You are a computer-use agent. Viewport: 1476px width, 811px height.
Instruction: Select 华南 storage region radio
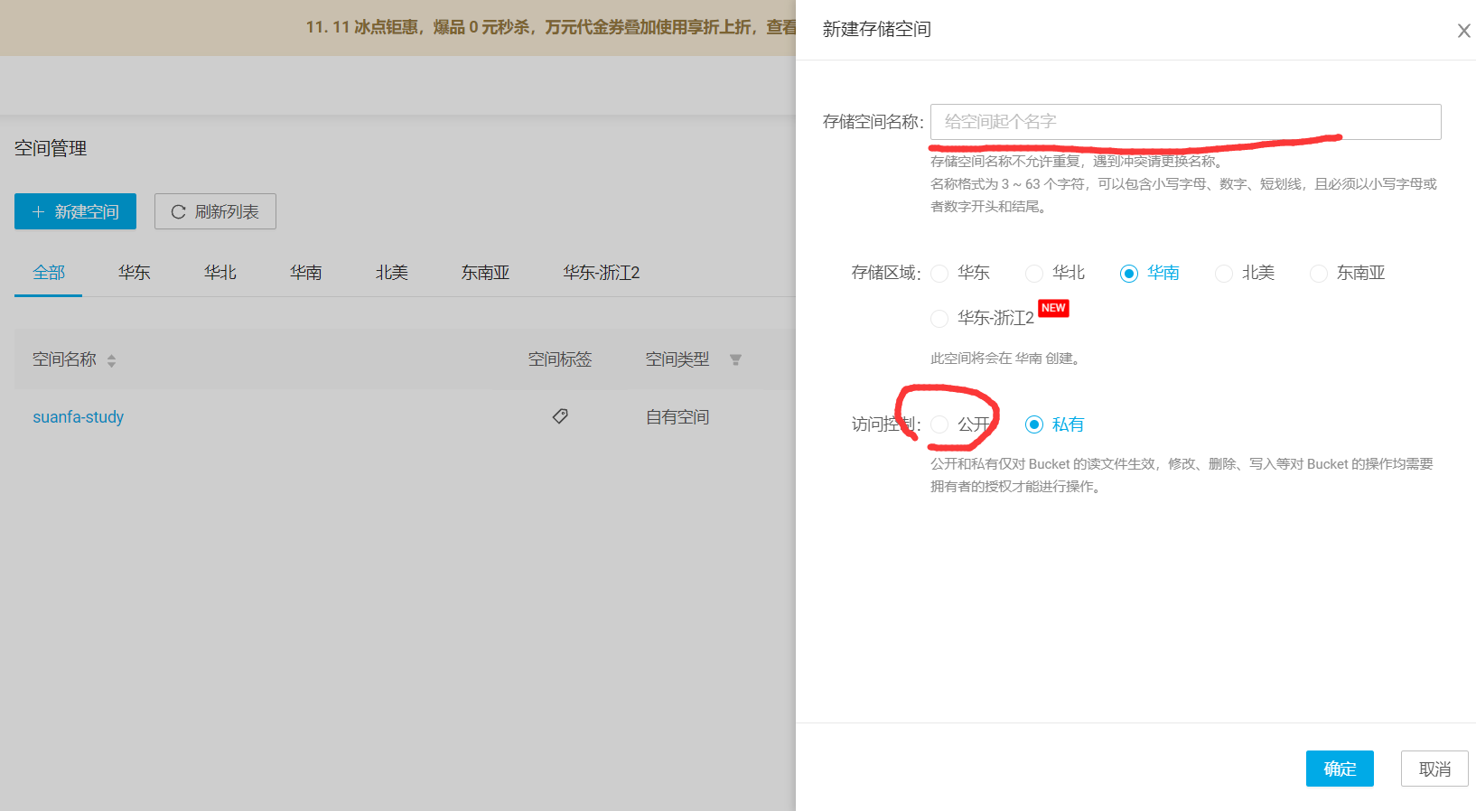coord(1129,274)
